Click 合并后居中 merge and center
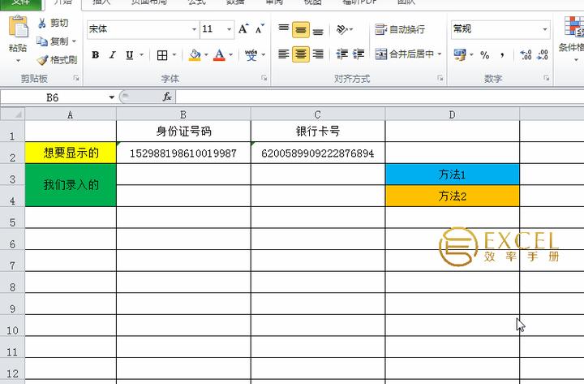Image resolution: width=584 pixels, height=384 pixels. [x=404, y=54]
